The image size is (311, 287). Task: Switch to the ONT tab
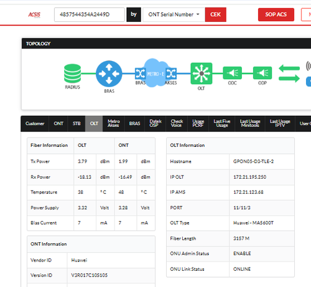click(x=58, y=123)
